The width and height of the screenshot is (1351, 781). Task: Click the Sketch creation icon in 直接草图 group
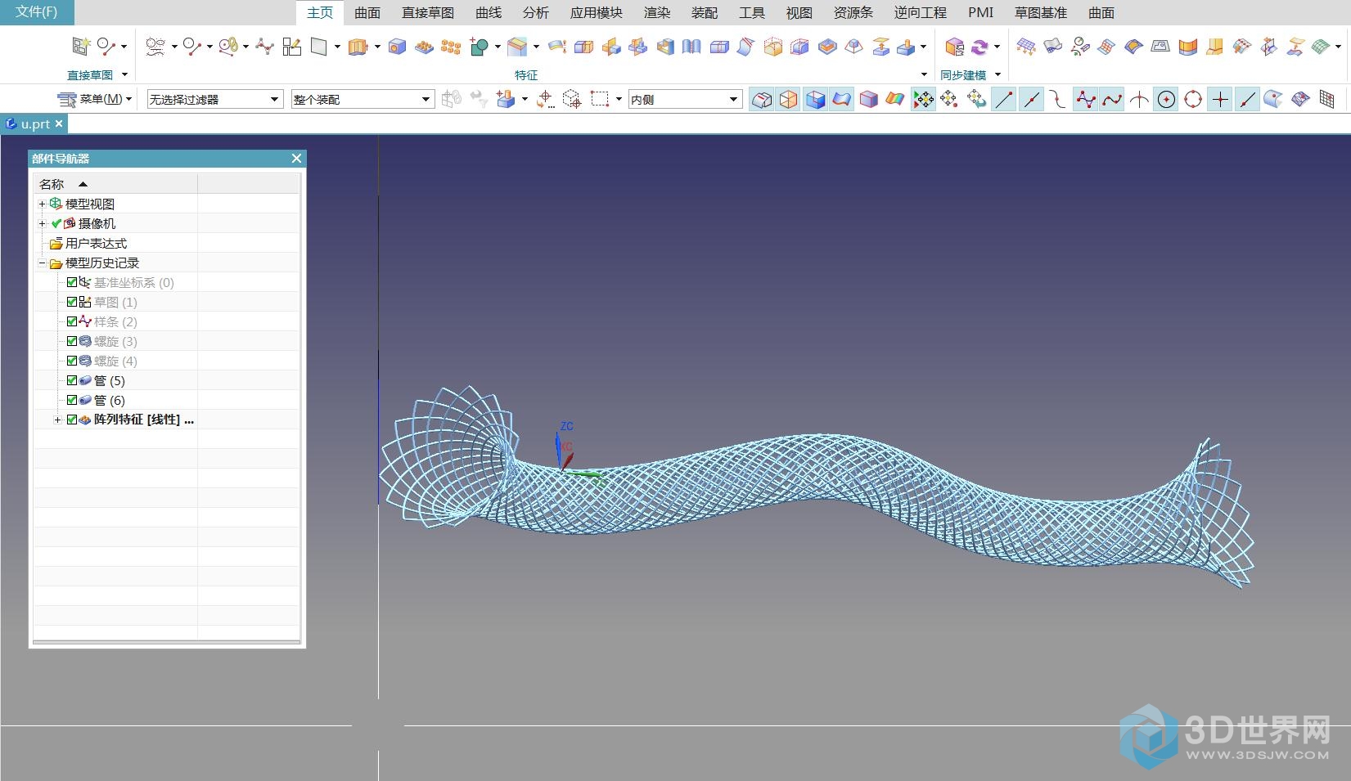point(80,47)
